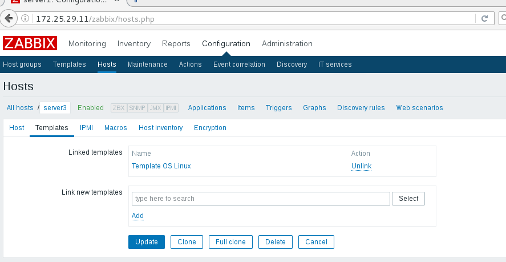Viewport: 506px width, 262px height.
Task: Click the SNMP availability indicator
Action: click(x=137, y=108)
